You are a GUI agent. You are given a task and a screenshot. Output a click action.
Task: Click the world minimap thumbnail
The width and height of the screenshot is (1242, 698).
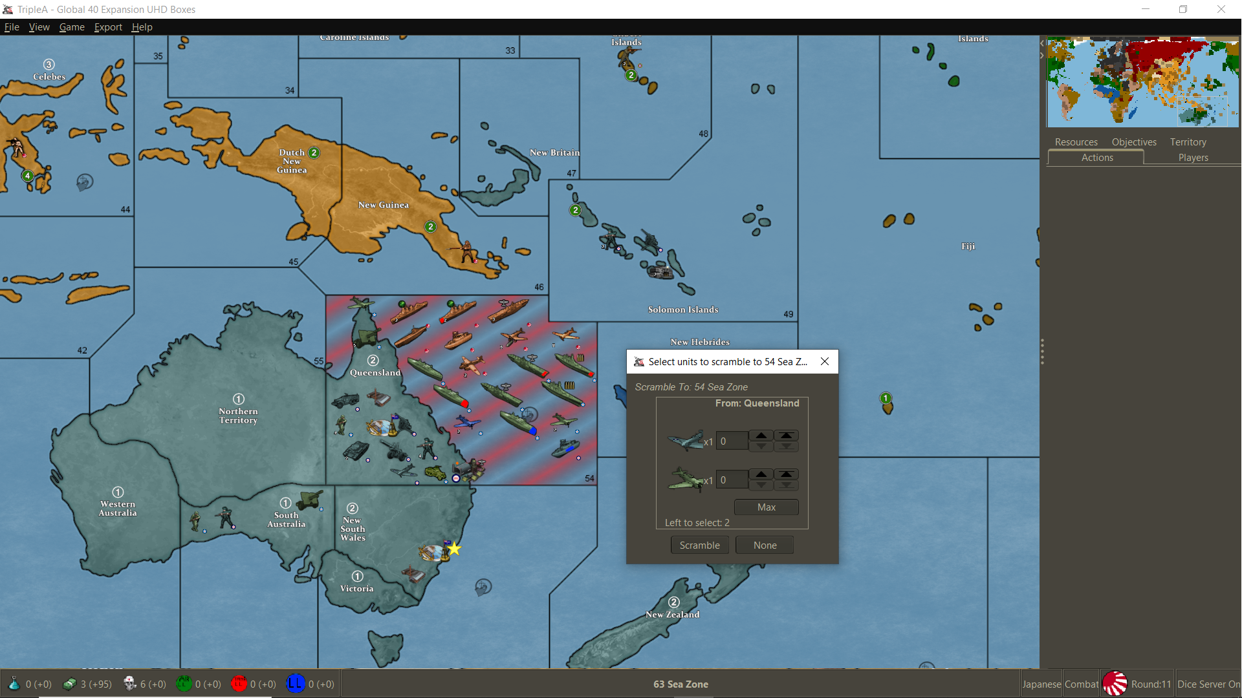coord(1142,83)
